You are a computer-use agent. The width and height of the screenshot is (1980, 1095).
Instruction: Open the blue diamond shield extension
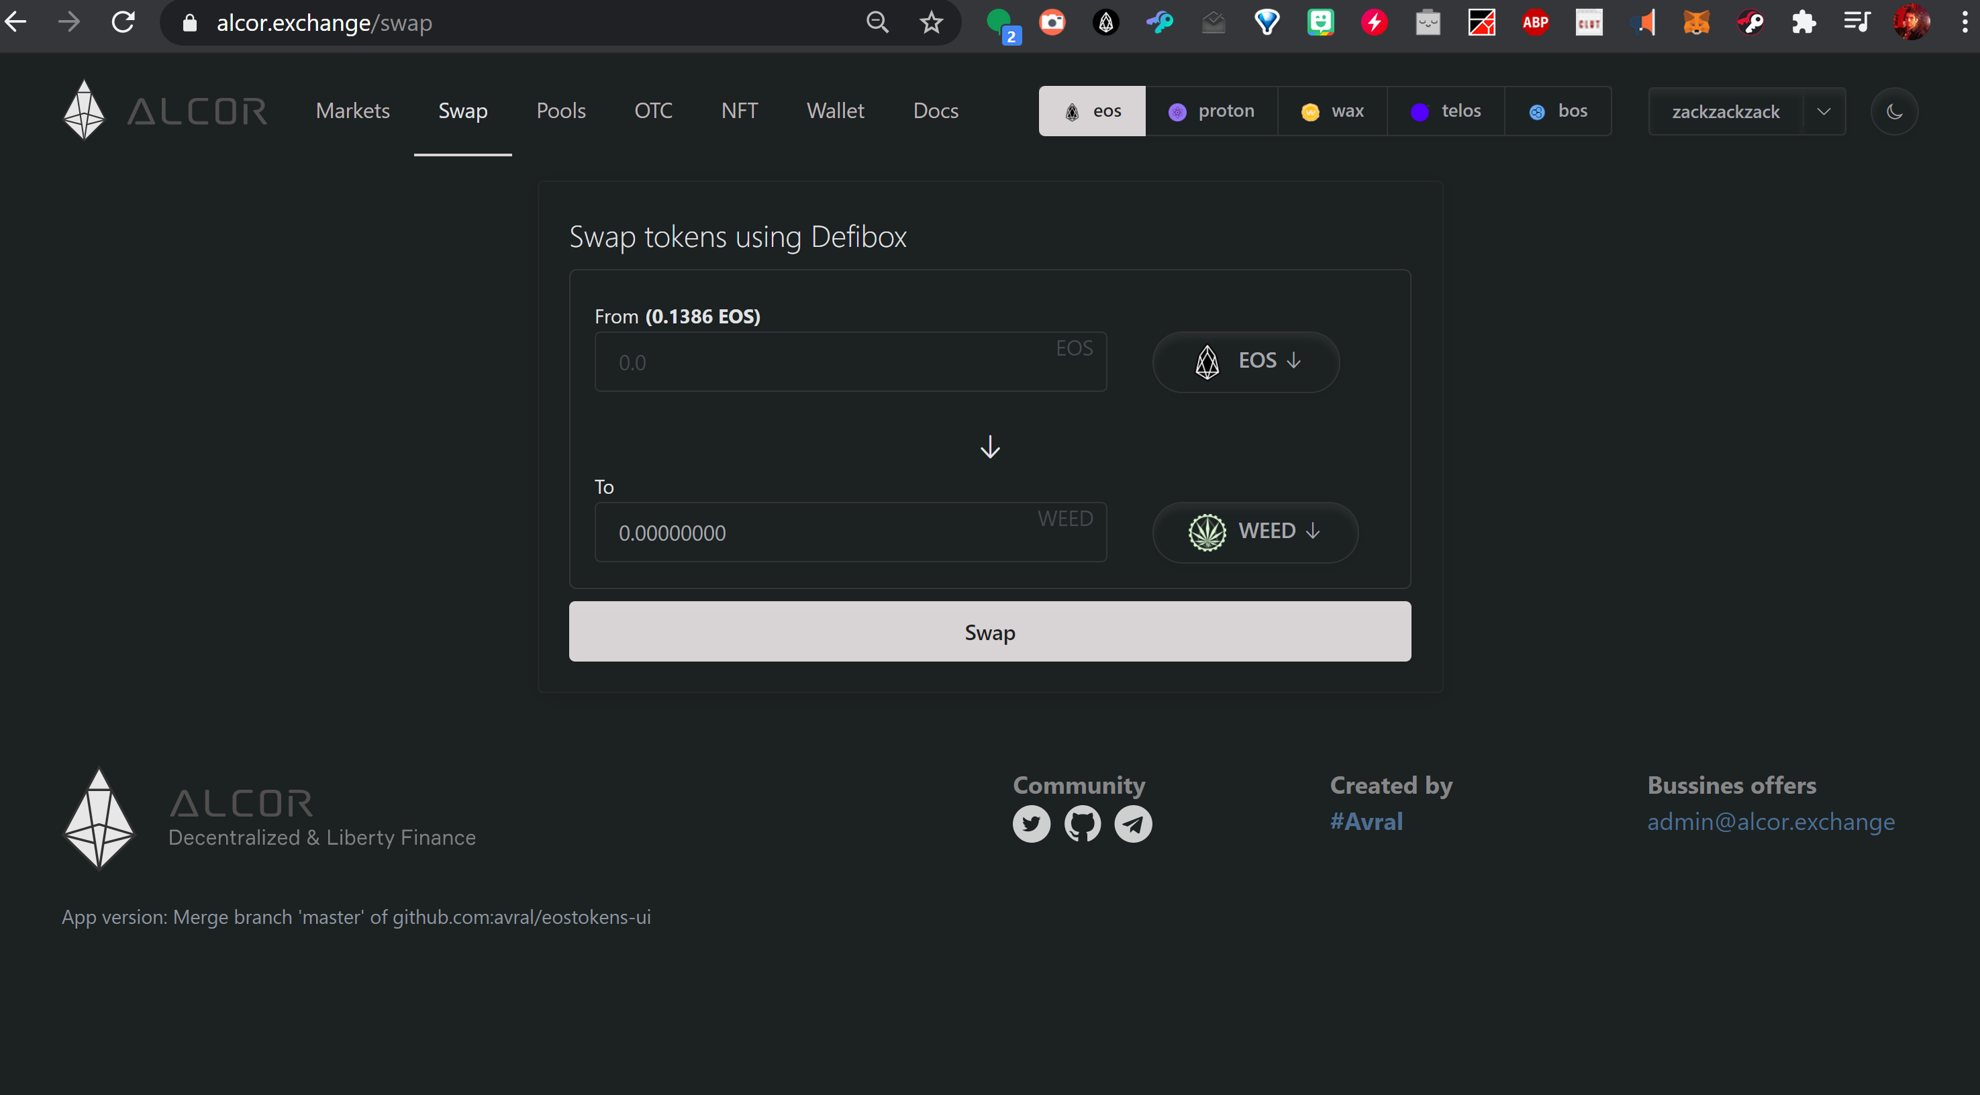(1267, 22)
